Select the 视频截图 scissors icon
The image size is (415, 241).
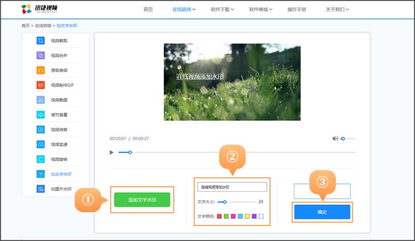click(40, 100)
